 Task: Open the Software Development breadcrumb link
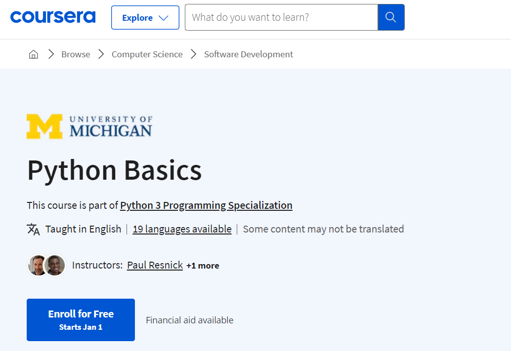(248, 54)
